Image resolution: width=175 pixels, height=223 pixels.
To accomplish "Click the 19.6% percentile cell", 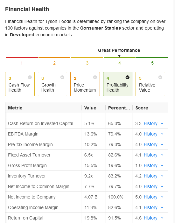I will click(115, 165).
